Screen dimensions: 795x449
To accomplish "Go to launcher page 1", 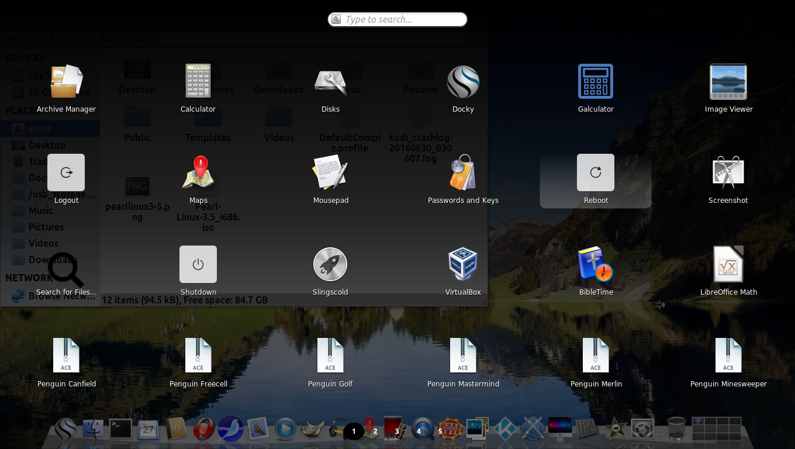I will [x=354, y=431].
